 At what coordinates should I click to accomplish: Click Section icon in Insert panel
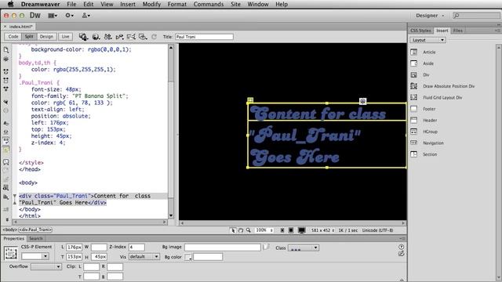[x=414, y=154]
